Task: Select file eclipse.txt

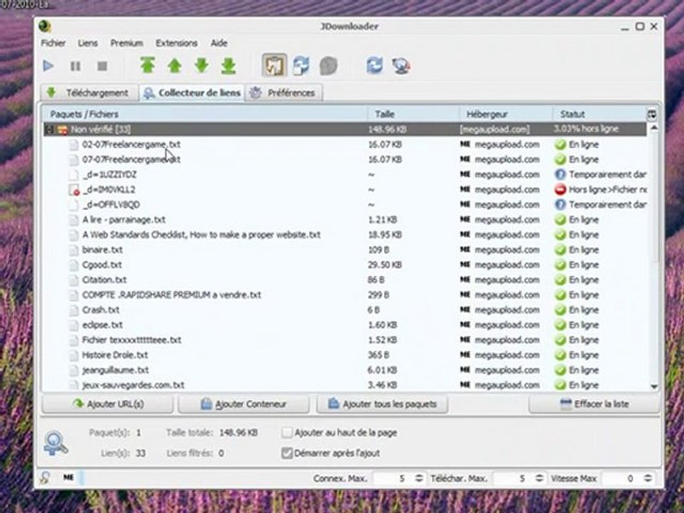Action: pyautogui.click(x=103, y=325)
